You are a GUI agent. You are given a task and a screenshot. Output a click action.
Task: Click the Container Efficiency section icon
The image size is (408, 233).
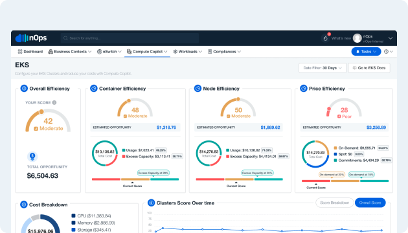pyautogui.click(x=94, y=89)
